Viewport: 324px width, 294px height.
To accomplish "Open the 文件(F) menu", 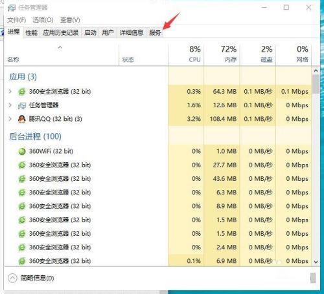I will 16,20.
